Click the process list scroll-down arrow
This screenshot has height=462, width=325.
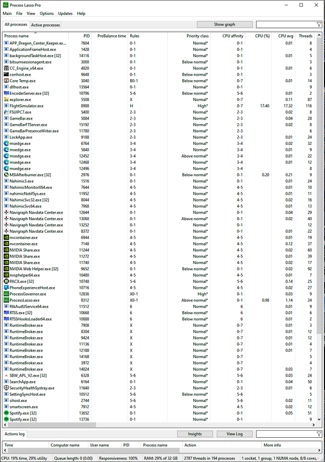[x=319, y=419]
